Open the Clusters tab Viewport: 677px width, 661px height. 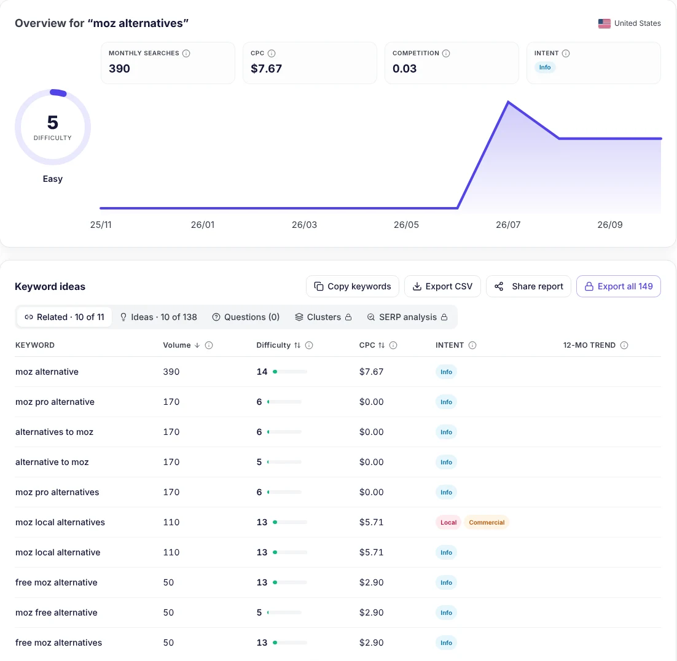point(323,317)
